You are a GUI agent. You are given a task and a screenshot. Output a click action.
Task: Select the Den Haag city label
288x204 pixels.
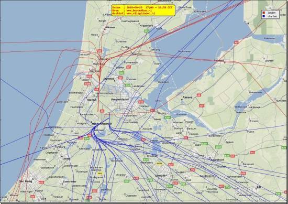25,181
